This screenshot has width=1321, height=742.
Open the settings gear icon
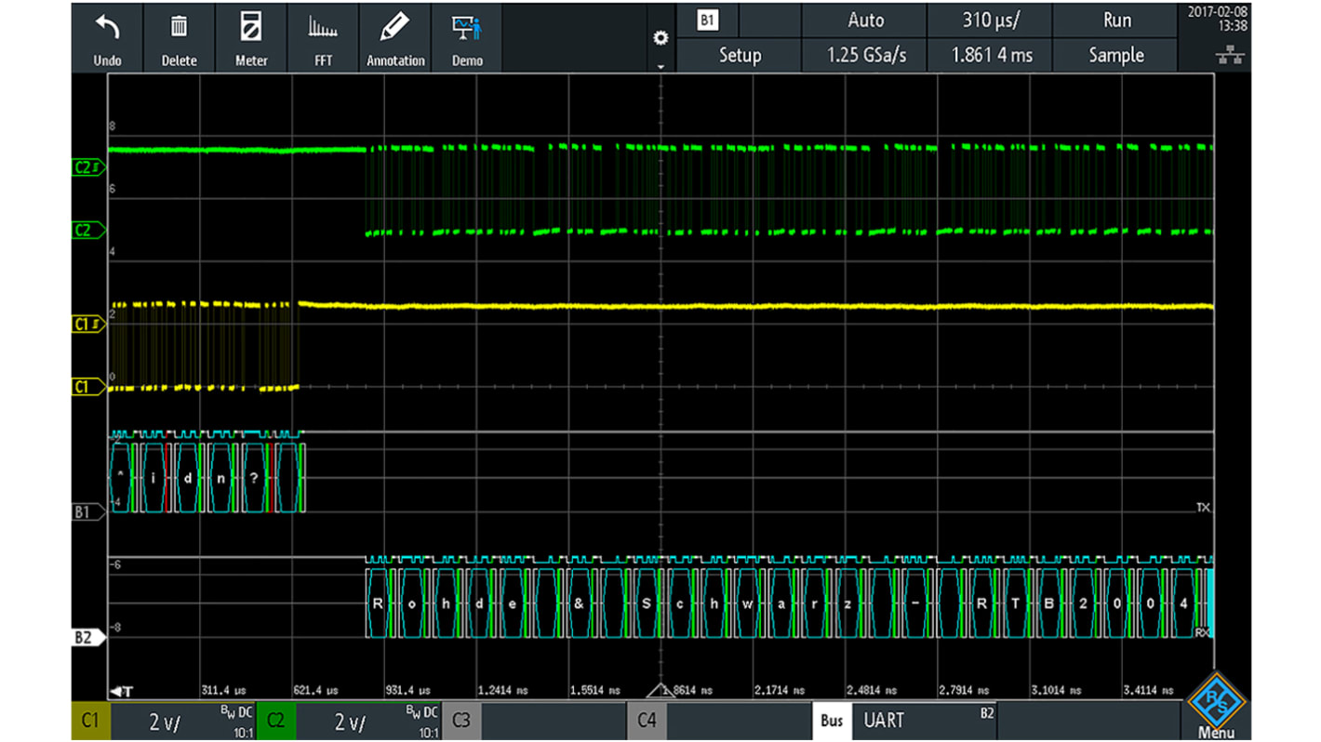coord(660,37)
